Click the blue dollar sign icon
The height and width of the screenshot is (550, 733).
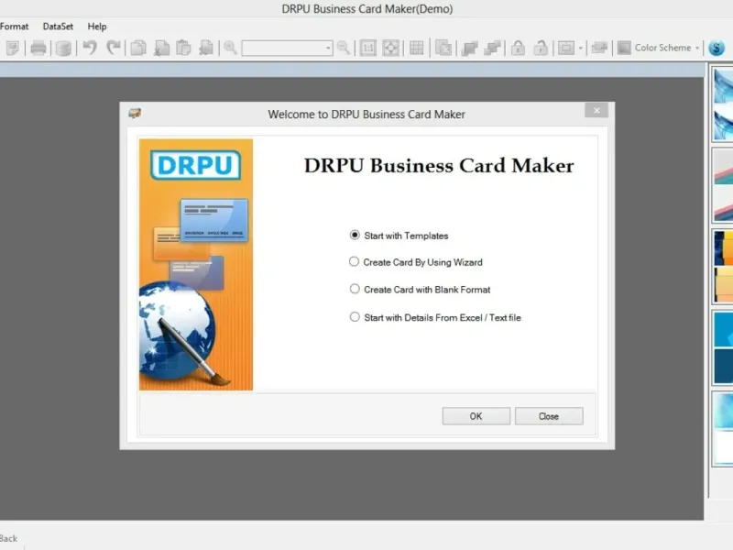(x=717, y=48)
